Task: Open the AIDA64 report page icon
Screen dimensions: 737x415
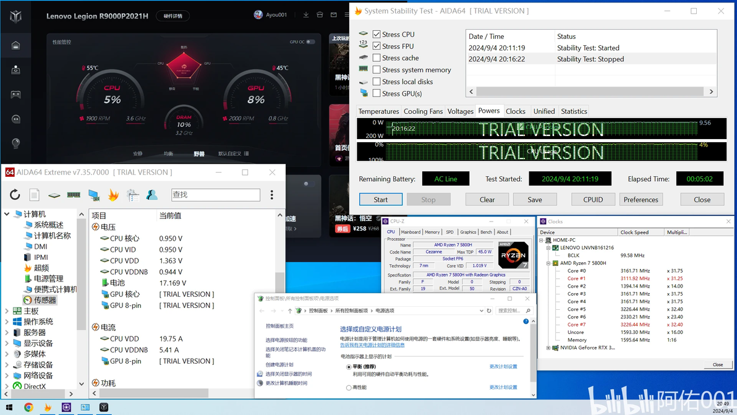Action: coord(34,195)
